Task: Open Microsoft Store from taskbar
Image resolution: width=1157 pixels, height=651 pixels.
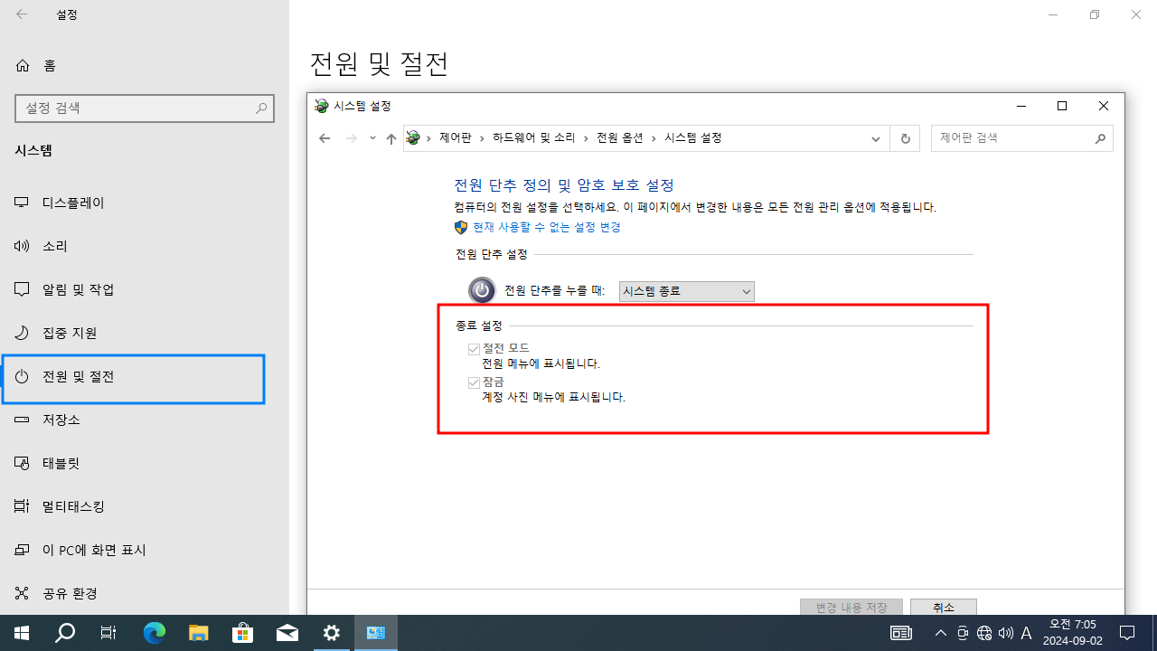Action: pyautogui.click(x=243, y=633)
